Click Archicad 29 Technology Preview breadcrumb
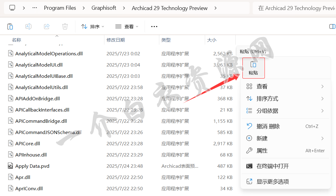Viewport: 336px width, 196px height. pos(169,8)
